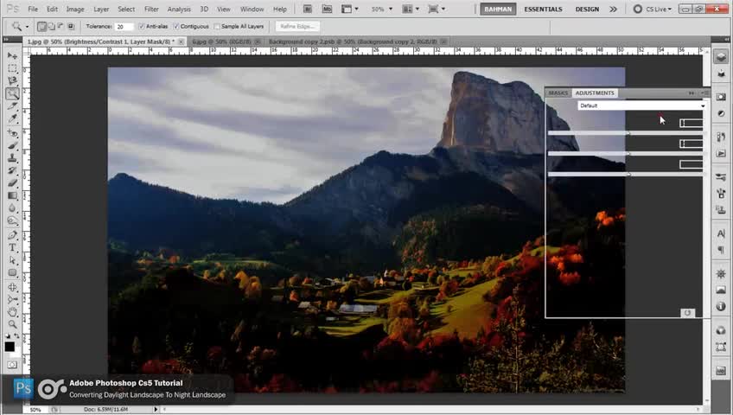The image size is (733, 415).
Task: Select the Zoom tool in toolbox
Action: 12,324
